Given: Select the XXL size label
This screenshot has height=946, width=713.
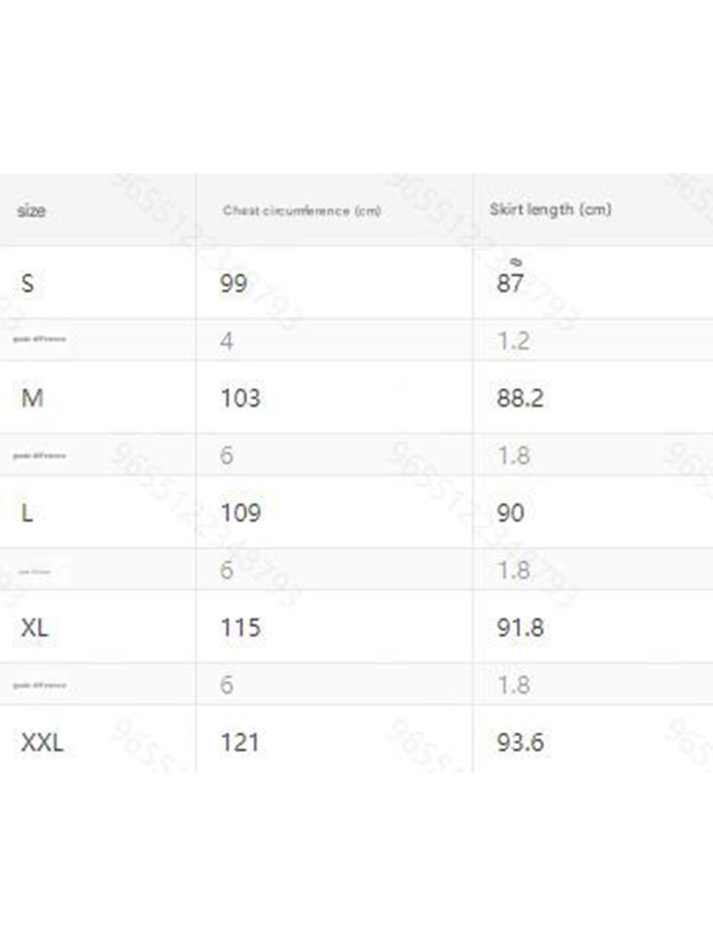Looking at the screenshot, I should click(42, 742).
